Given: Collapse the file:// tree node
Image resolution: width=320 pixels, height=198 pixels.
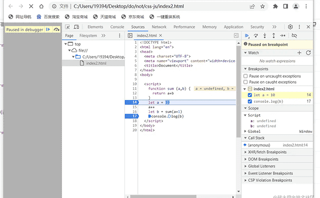Looking at the screenshot, I should [69, 50].
